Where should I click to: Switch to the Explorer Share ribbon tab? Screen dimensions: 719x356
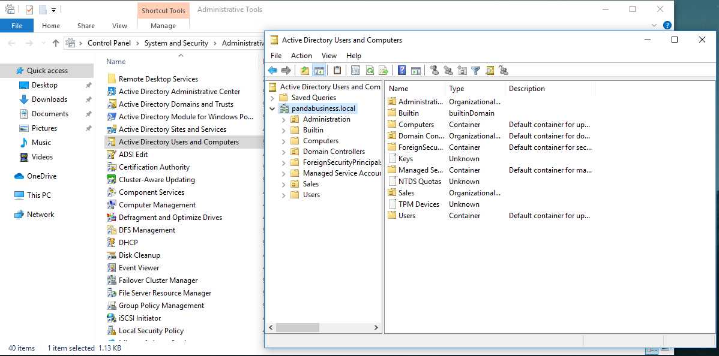pos(86,26)
